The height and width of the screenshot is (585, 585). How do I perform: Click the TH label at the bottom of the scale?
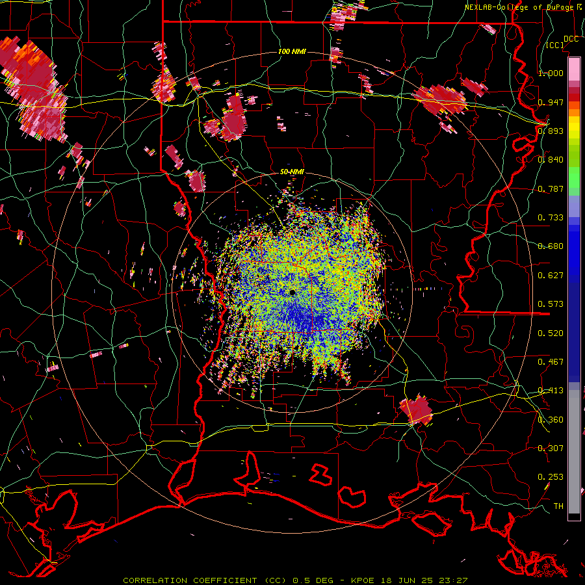[x=558, y=506]
